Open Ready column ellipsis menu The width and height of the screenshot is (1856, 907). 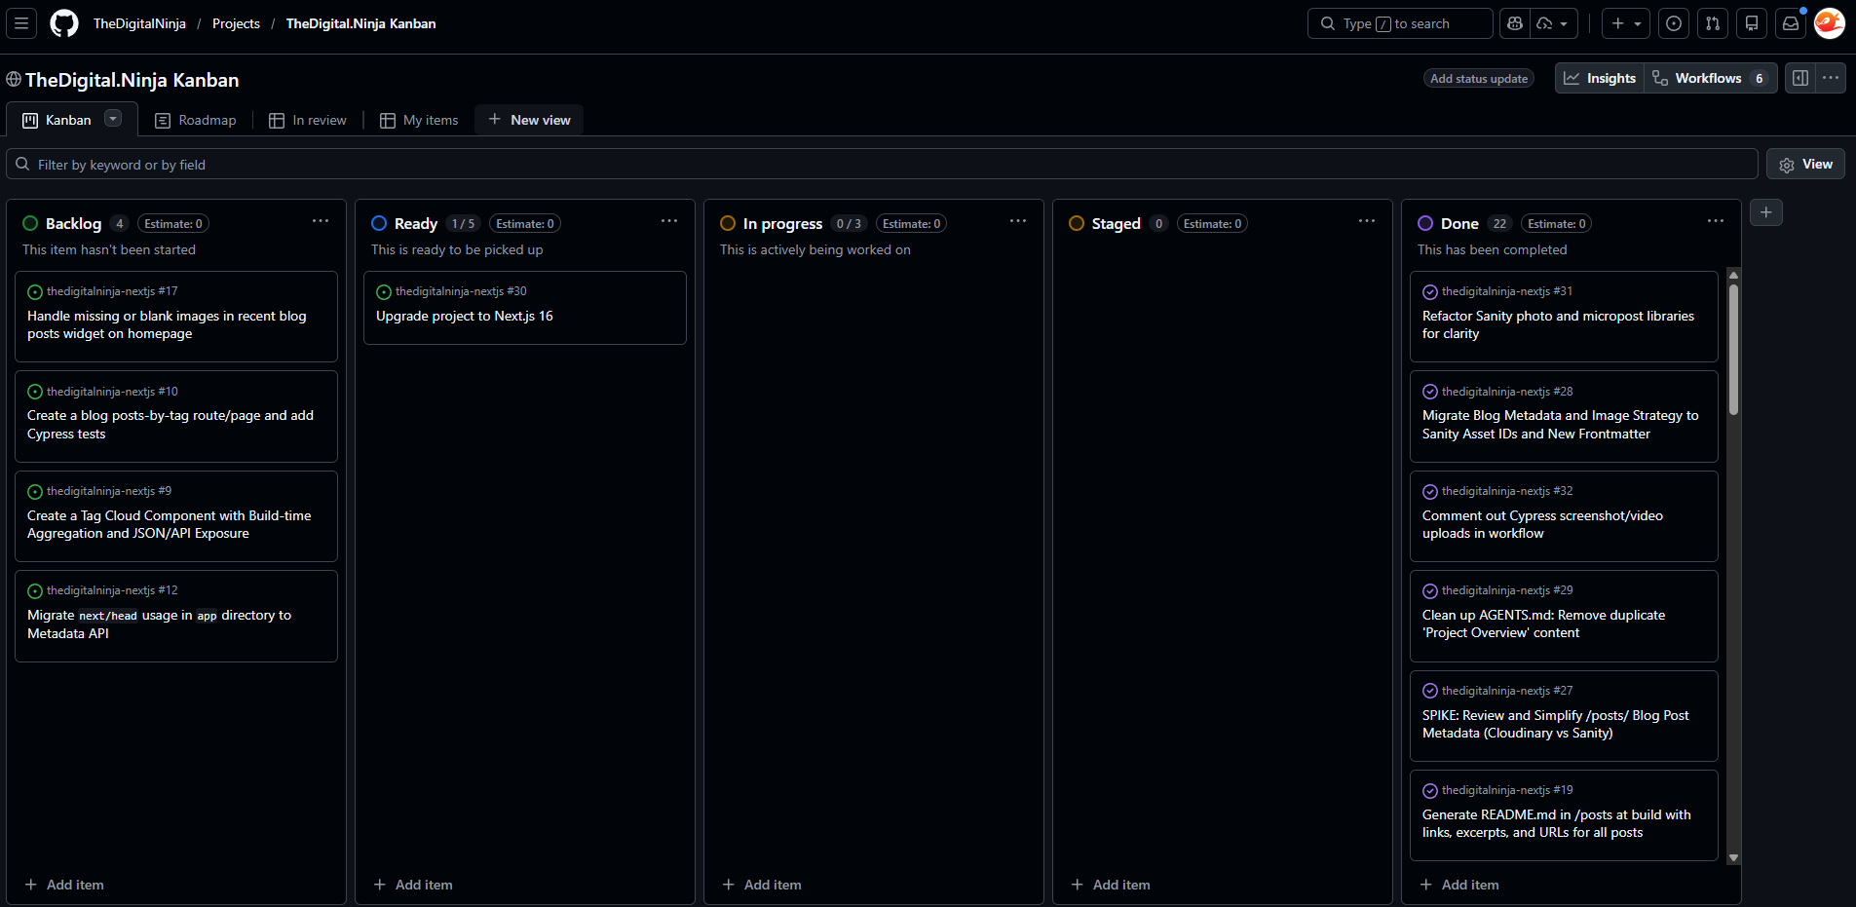[x=669, y=221]
